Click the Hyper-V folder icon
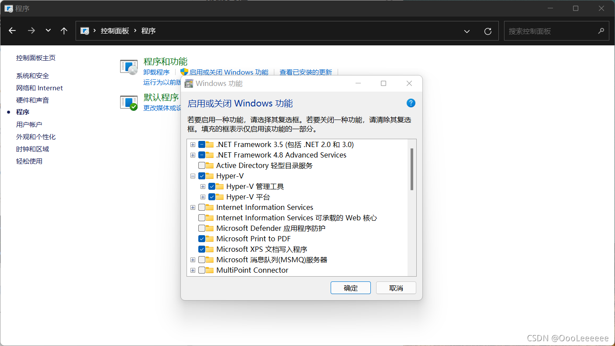This screenshot has width=615, height=346. tap(210, 176)
